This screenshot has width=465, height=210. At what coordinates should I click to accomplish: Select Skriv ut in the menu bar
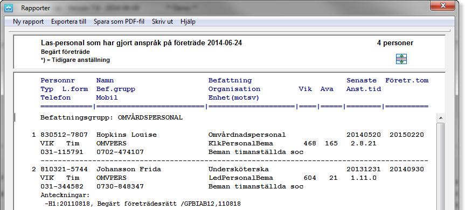tap(162, 22)
